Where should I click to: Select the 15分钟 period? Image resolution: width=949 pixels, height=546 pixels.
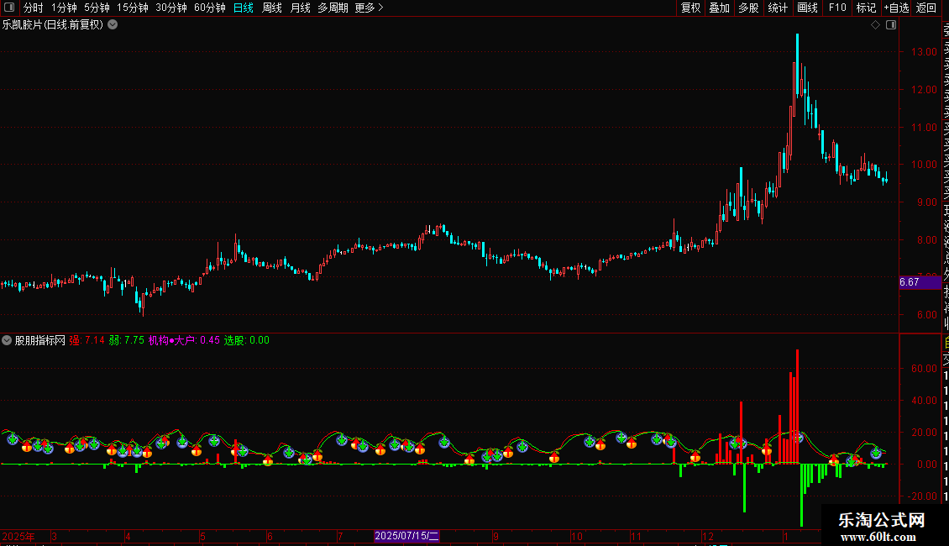click(x=133, y=8)
